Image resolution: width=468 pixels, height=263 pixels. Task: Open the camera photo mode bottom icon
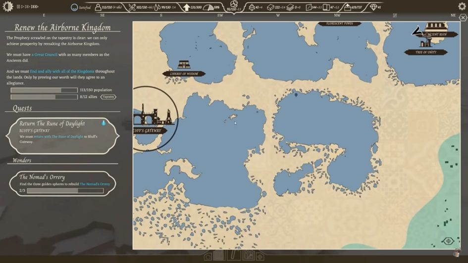208,256
